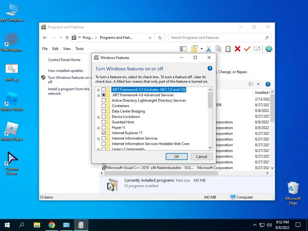Open help in Windows Features dialog
Viewport: 308px width, 231px height.
point(210,68)
